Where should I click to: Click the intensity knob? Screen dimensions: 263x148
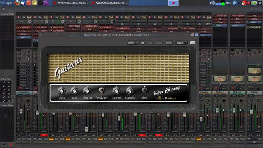(x=130, y=91)
